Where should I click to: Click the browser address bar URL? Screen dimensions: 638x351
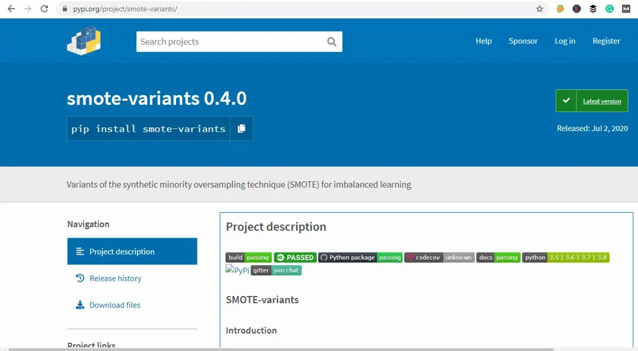[125, 9]
